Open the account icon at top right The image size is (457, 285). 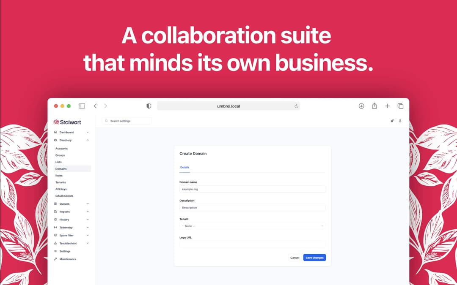(x=400, y=121)
